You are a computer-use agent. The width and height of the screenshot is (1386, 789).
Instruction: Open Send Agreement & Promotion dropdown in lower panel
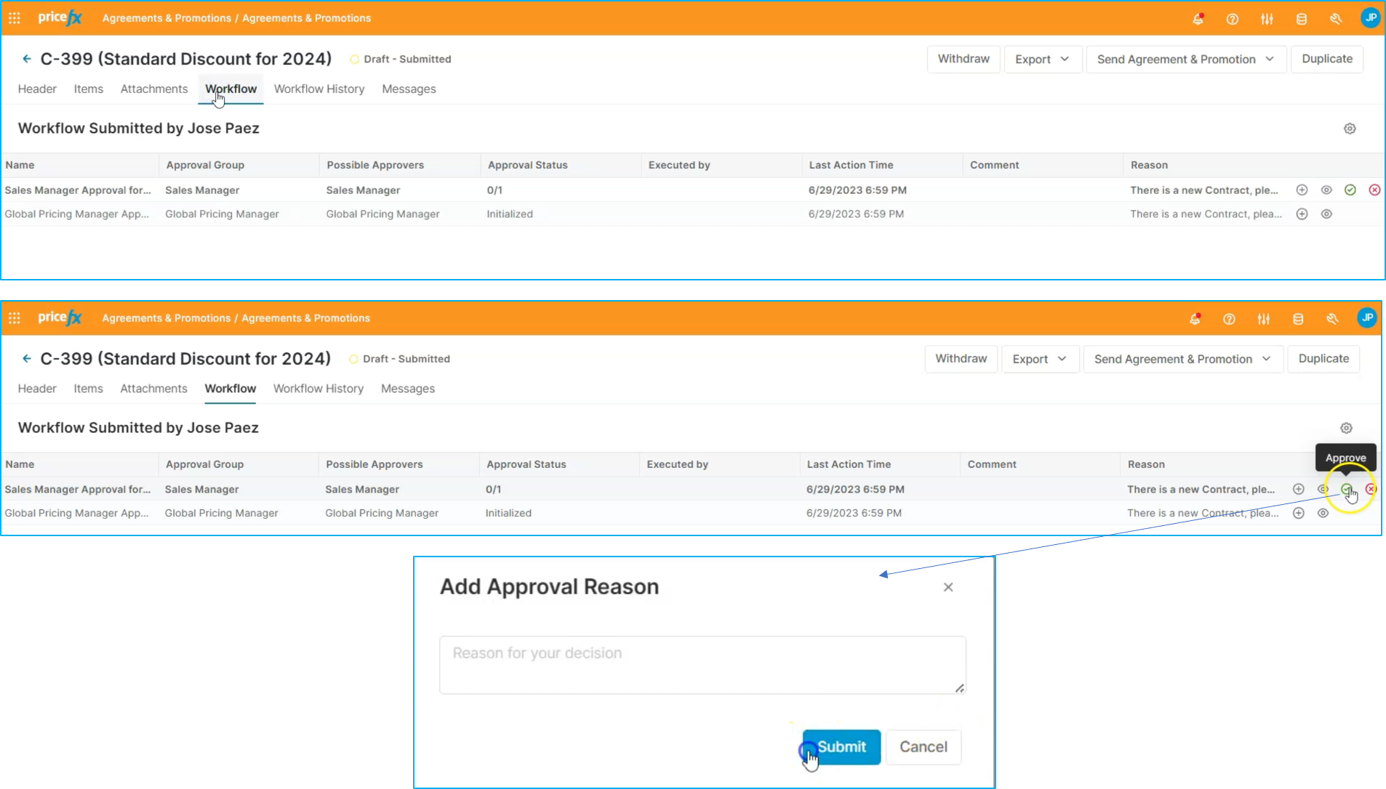(x=1182, y=360)
